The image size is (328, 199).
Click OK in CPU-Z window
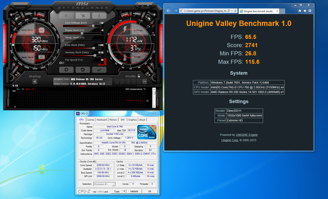(x=150, y=191)
